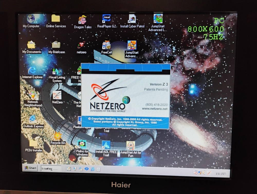Click the system tray clock

tap(221, 173)
